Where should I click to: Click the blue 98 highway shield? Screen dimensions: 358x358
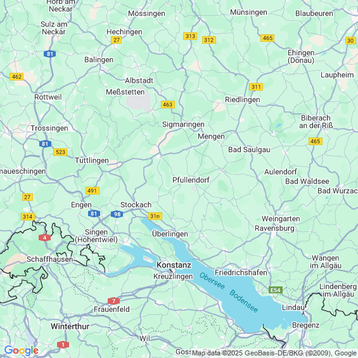click(117, 214)
